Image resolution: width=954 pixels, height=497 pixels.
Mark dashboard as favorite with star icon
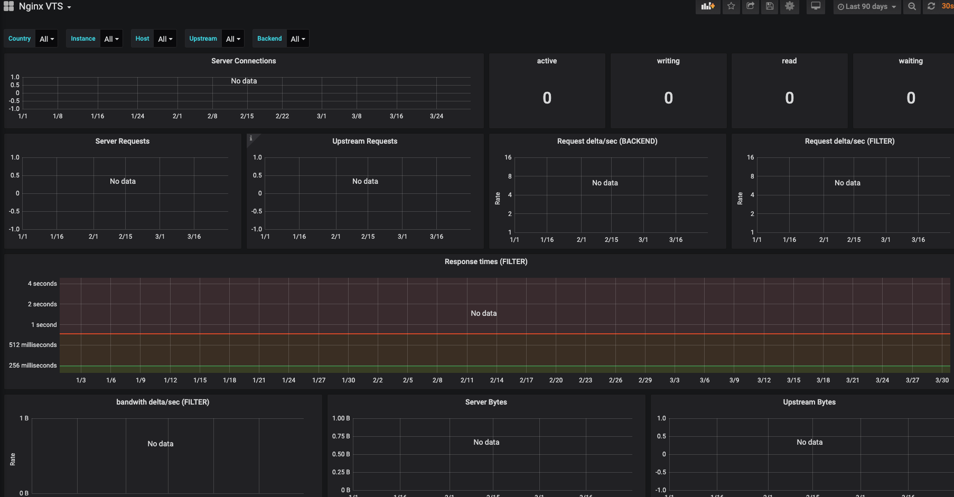tap(731, 7)
